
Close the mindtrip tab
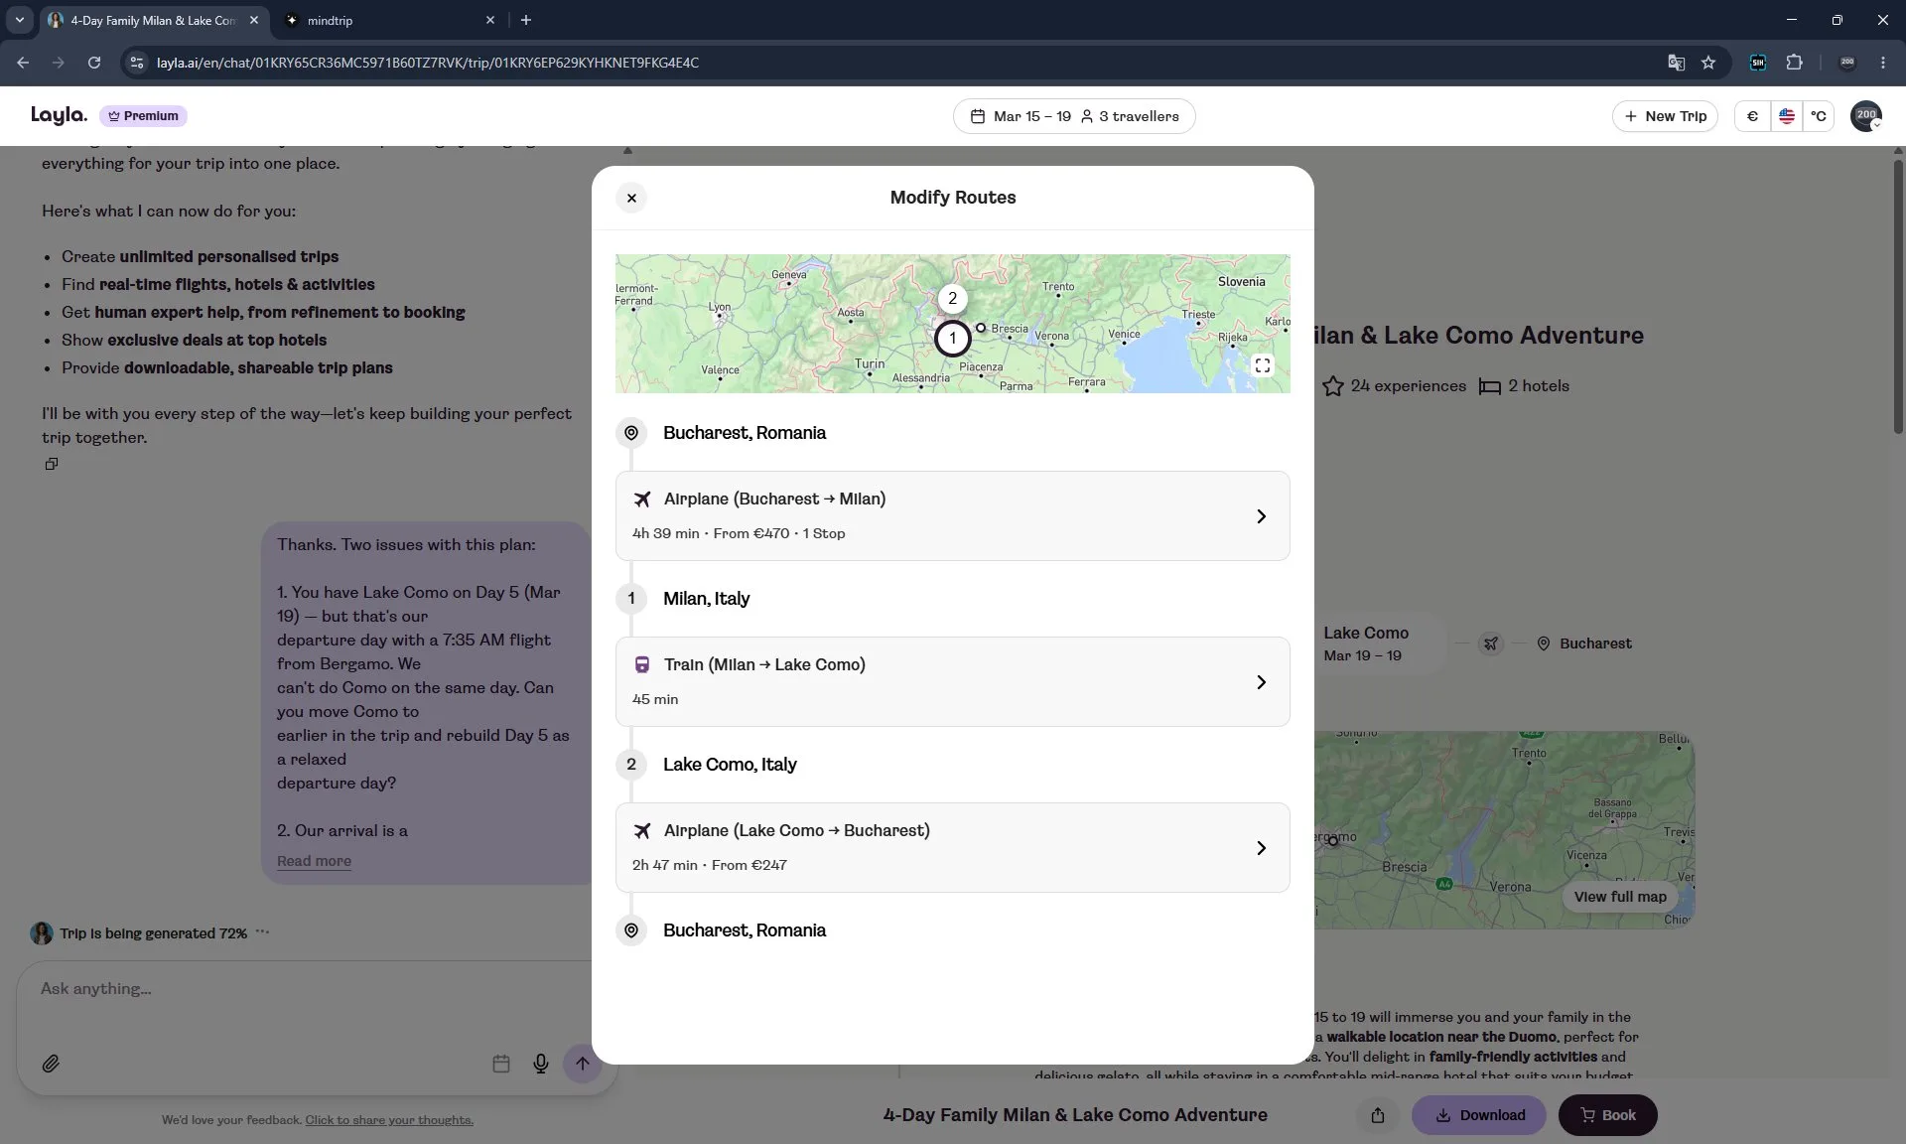(489, 20)
